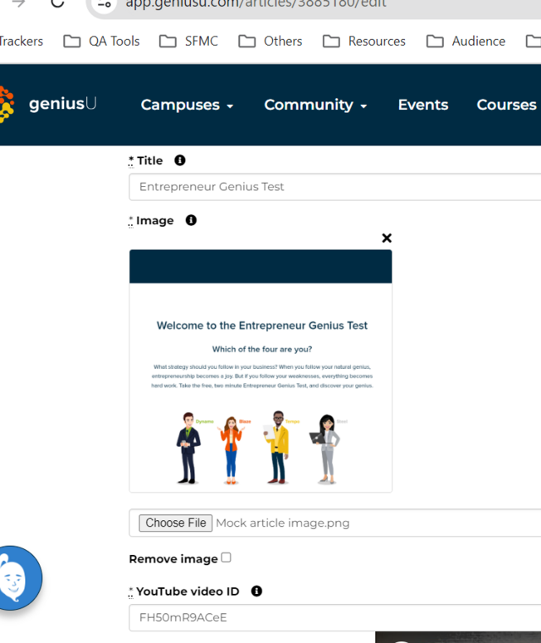Click into the Title input field

(335, 187)
